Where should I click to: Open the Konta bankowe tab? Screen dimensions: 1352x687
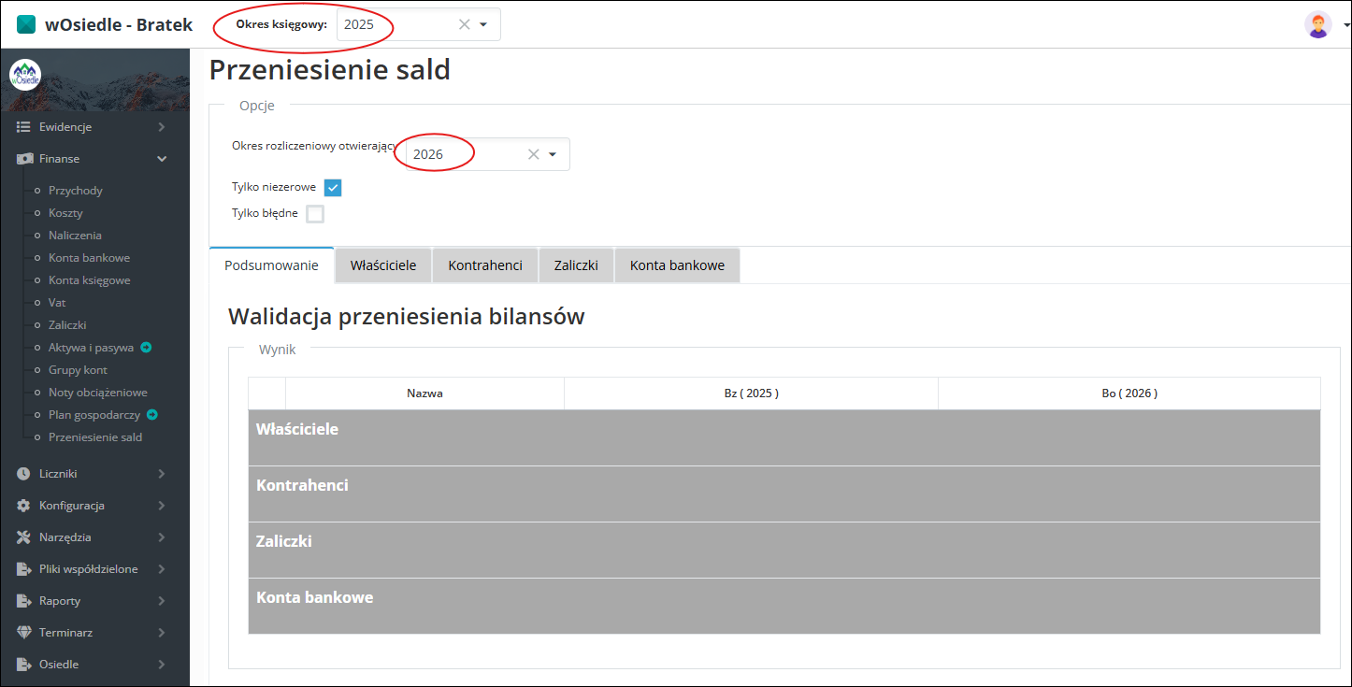pyautogui.click(x=677, y=265)
